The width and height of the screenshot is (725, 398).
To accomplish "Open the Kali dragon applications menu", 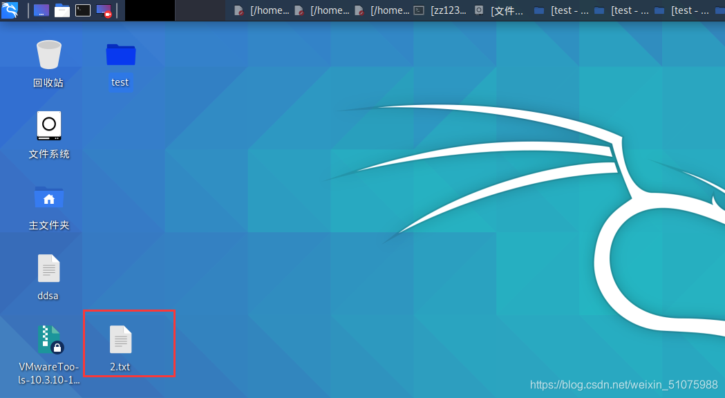I will [x=9, y=10].
